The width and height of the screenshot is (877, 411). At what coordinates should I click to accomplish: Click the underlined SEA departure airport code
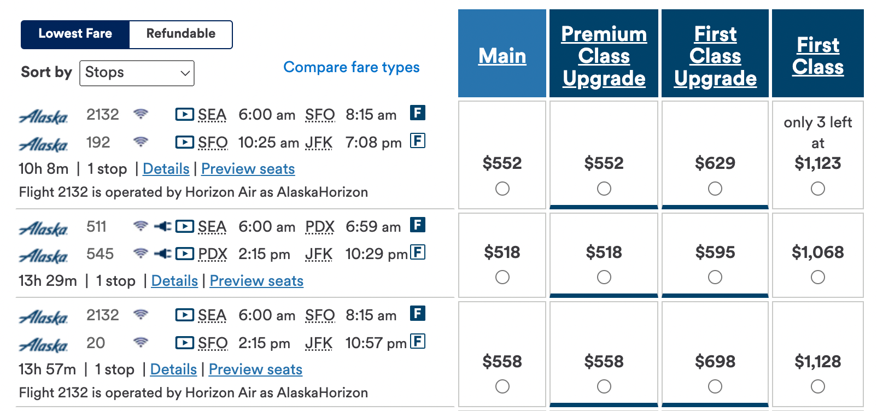click(212, 115)
